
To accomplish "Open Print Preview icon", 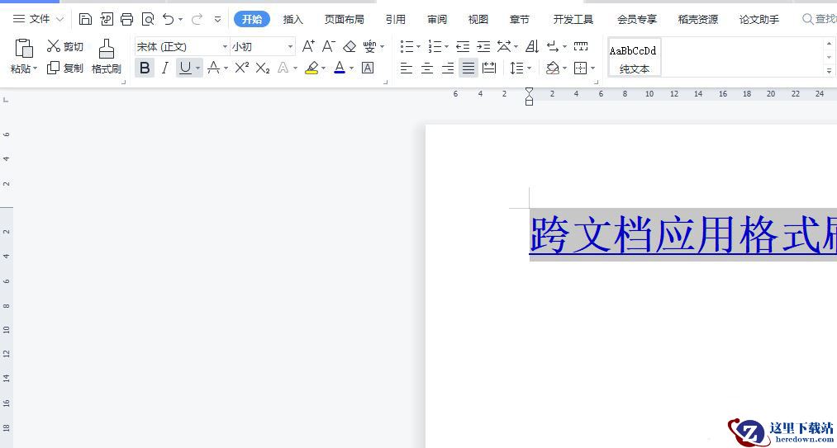I will (x=148, y=19).
